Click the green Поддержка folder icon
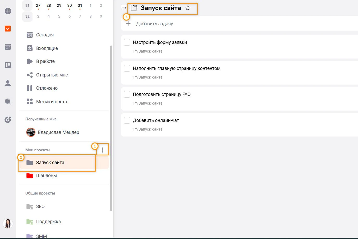Image resolution: width=358 pixels, height=239 pixels. click(x=30, y=222)
